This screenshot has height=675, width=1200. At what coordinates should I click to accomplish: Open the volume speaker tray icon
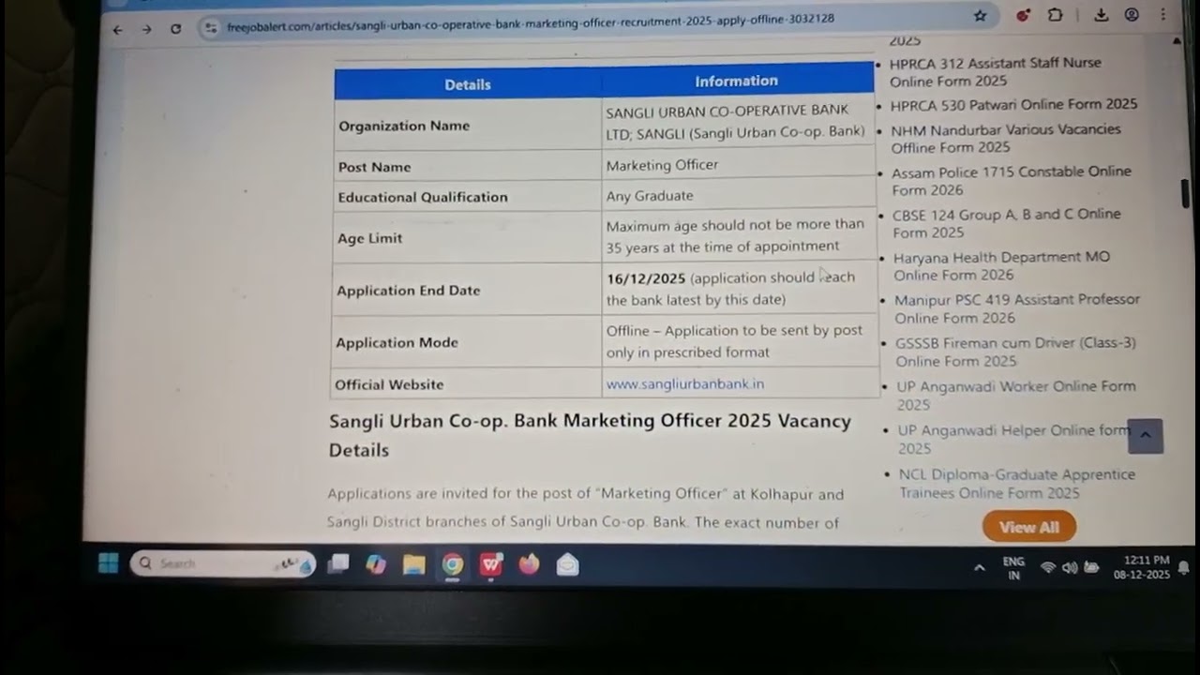(1070, 568)
